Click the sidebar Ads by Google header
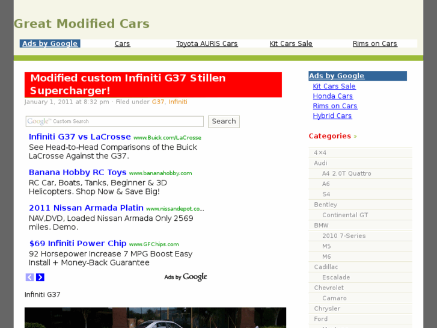Viewport: 437px width, 328px height. tap(358, 76)
